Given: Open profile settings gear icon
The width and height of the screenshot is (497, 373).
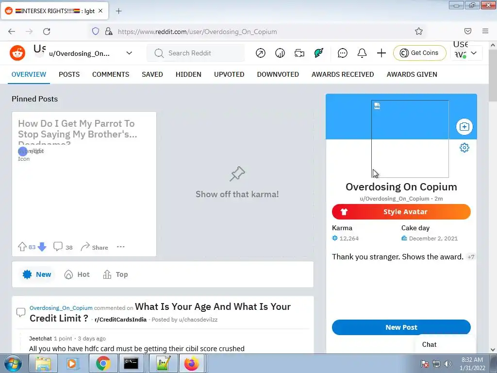Looking at the screenshot, I should coord(464,148).
